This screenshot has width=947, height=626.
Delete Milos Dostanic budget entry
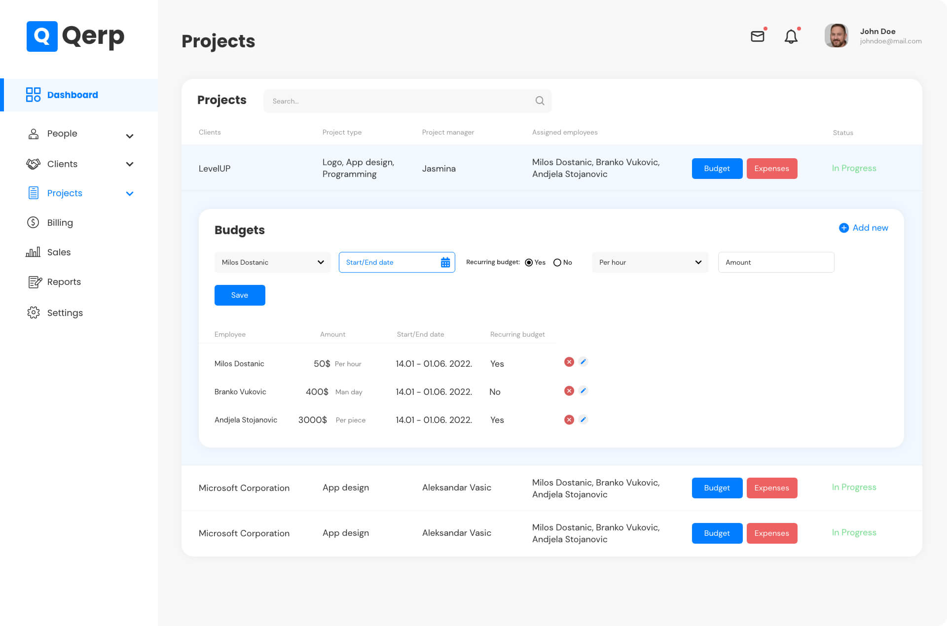click(569, 362)
